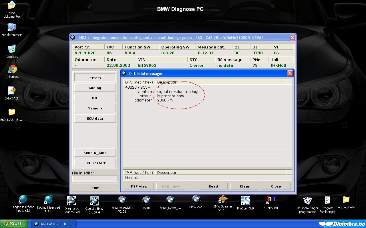Read the error messages again

click(213, 186)
